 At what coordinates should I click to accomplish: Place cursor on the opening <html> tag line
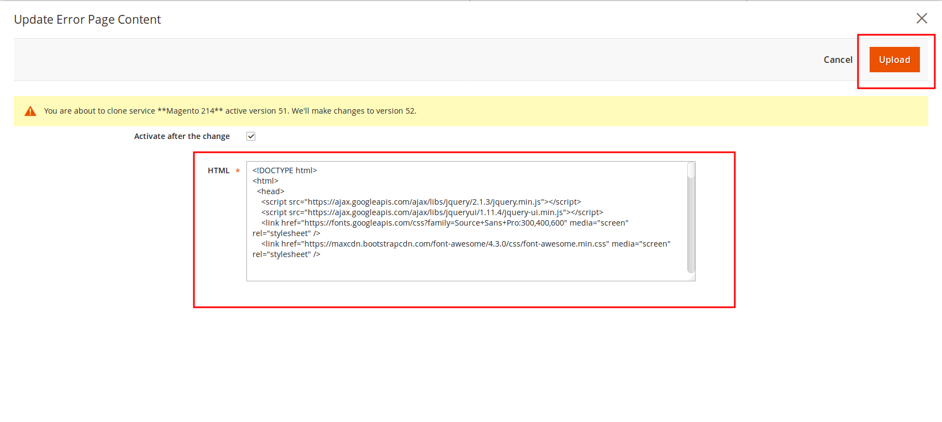[x=266, y=181]
